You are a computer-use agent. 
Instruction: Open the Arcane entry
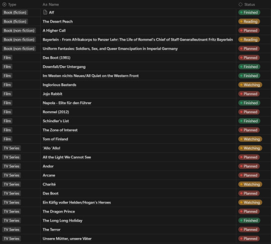49,175
